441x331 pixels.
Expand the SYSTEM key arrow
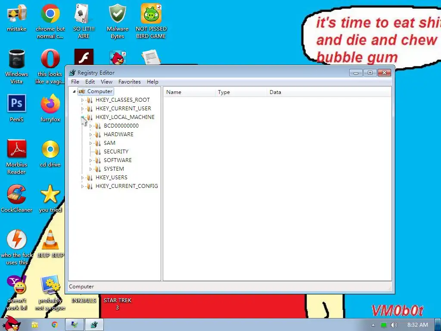click(90, 169)
